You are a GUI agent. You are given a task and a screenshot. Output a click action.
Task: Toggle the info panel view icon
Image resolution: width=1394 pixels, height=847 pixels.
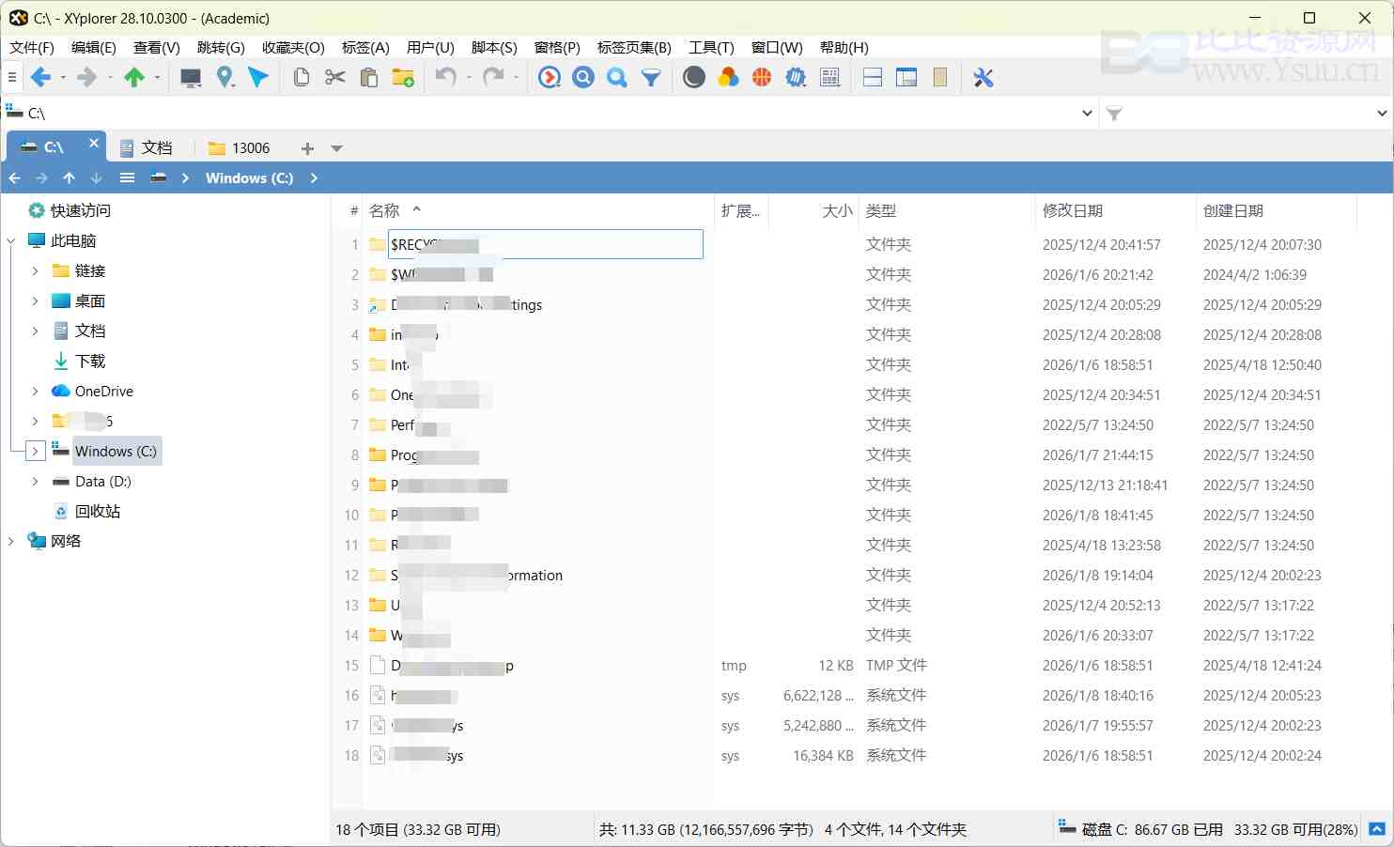pyautogui.click(x=939, y=77)
